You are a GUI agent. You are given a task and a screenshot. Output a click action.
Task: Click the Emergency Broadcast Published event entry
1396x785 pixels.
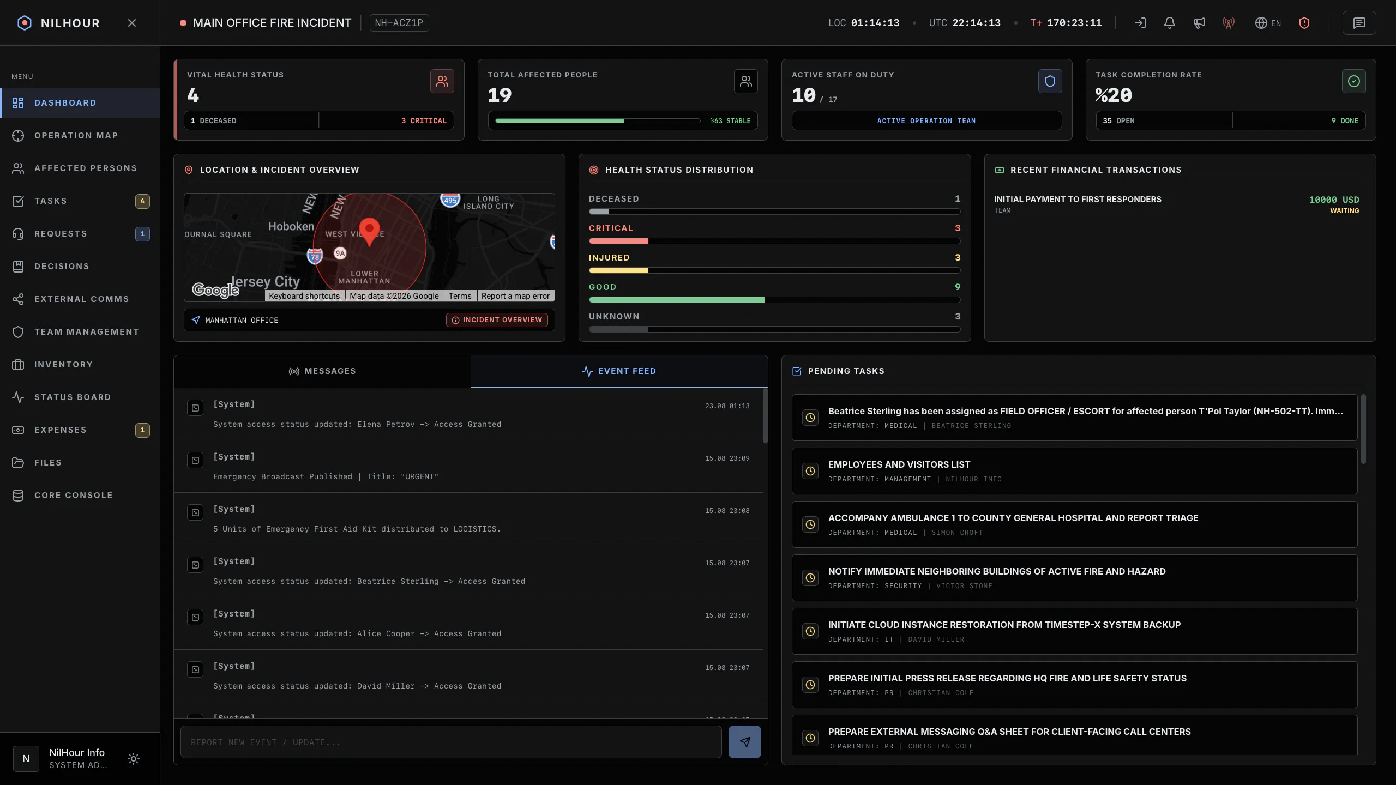(x=468, y=467)
